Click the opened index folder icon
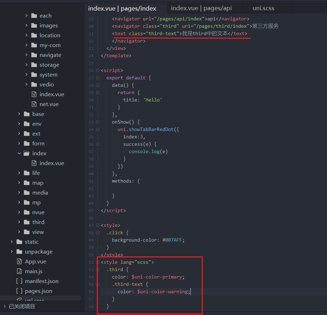This screenshot has height=315, width=327. pos(26,153)
